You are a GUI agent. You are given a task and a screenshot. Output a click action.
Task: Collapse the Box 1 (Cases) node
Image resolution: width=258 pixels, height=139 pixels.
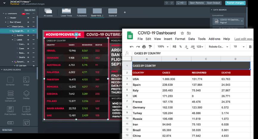pos(5,22)
